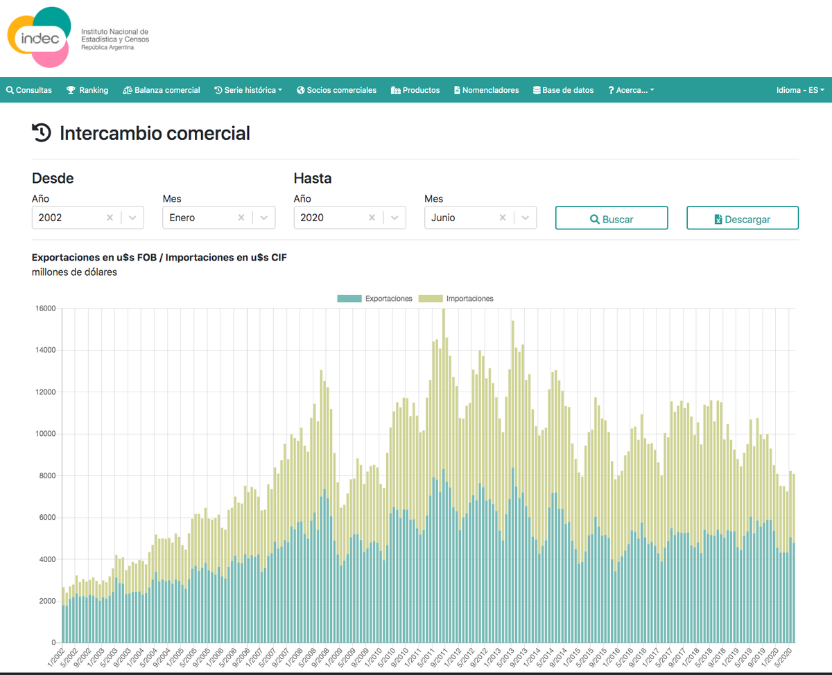Screen dimensions: 832x675
Task: Clear the Desde year value 2002
Action: tap(110, 218)
